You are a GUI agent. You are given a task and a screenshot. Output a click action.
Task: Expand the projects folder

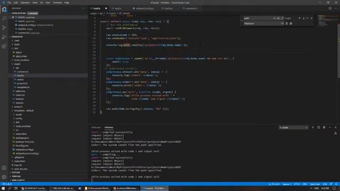click(x=18, y=107)
